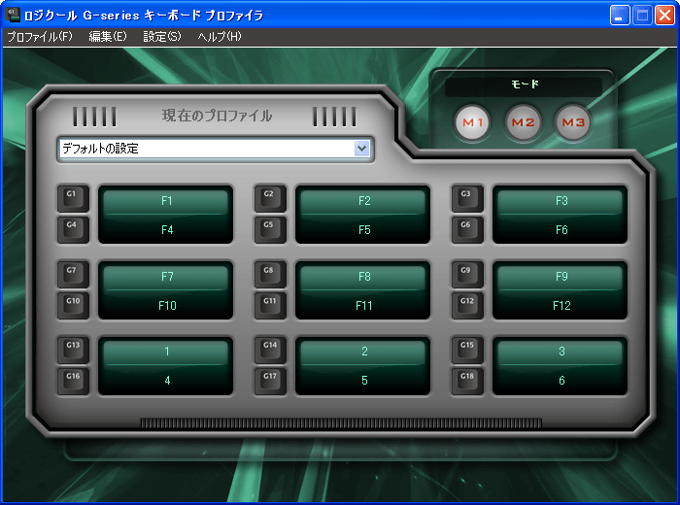680x505 pixels.
Task: Minimize the profiler window
Action: pyautogui.click(x=620, y=16)
